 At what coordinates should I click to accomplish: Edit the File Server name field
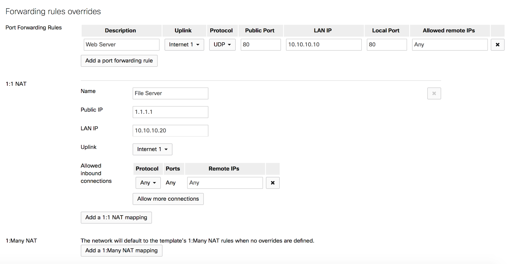170,93
